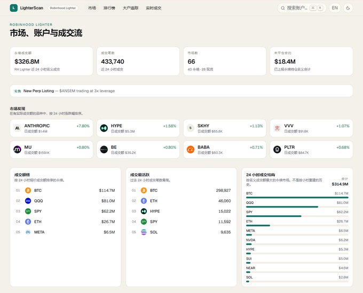Click BTC icon in 成交最活跃 list
Image resolution: width=363 pixels, height=293 pixels.
point(144,190)
